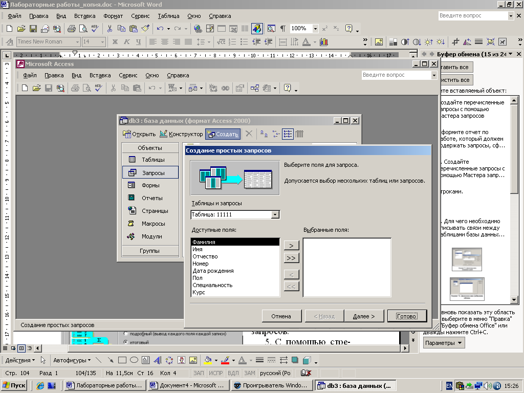
Task: Select the Rectangle tool in drawing toolbar
Action: (122, 360)
